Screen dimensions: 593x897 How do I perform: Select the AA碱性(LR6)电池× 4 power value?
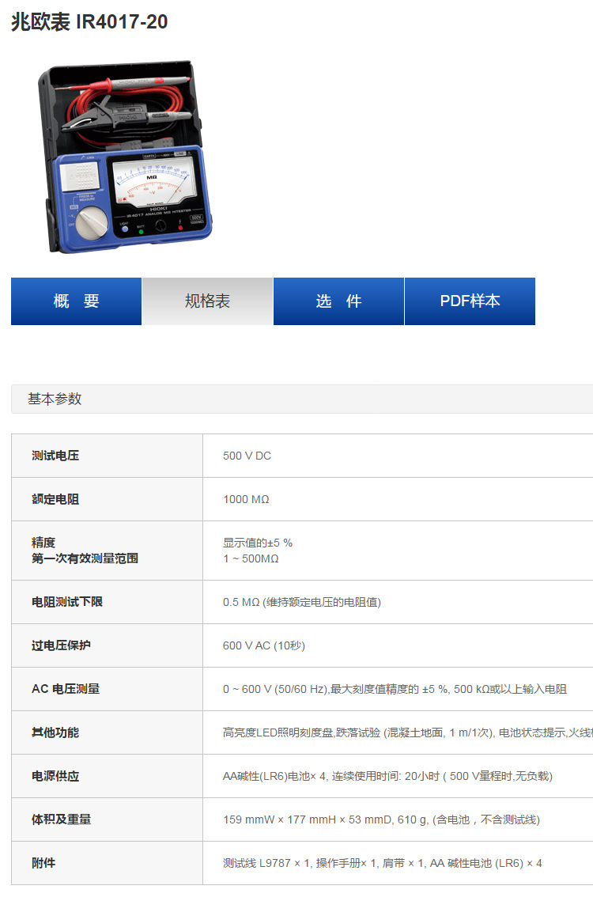[x=387, y=776]
